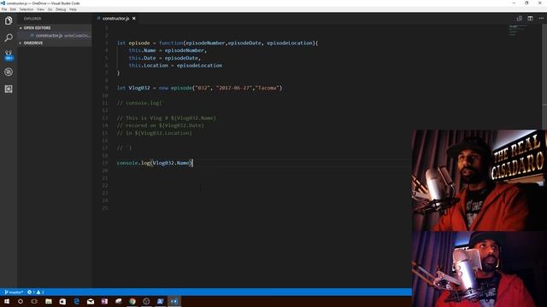Click the Open Changes icon in the editor title bar

tap(519, 19)
